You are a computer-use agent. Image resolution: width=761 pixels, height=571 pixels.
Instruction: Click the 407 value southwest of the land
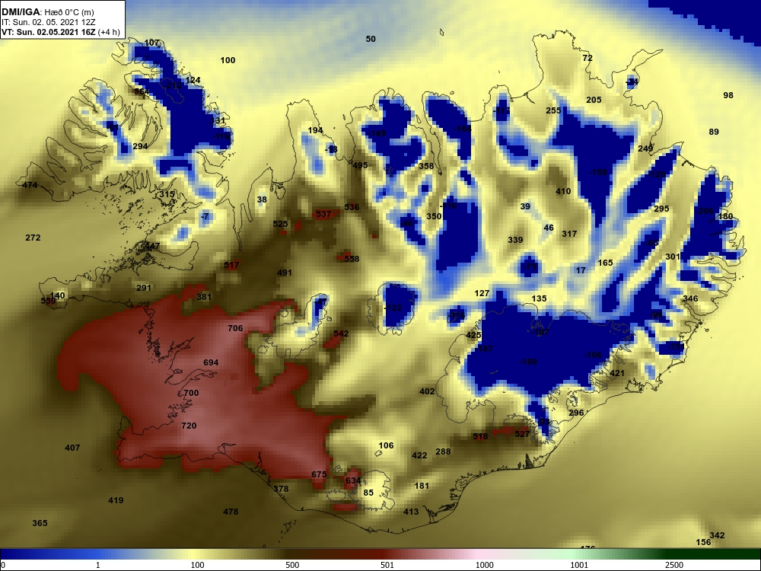pyautogui.click(x=72, y=448)
